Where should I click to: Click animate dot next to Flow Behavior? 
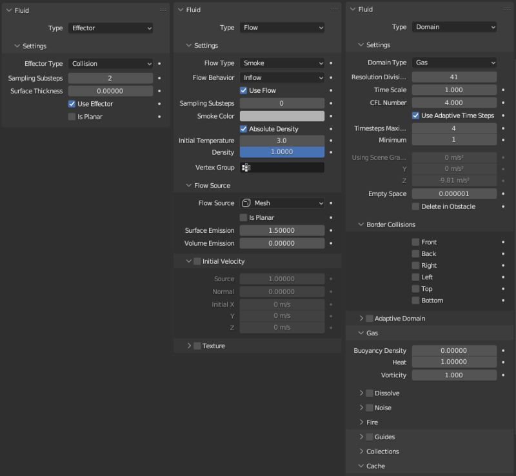click(331, 77)
